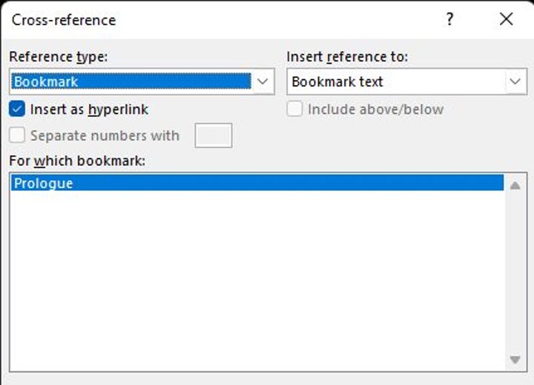The width and height of the screenshot is (534, 385).
Task: Click the separator text box next to Separate numbers
Action: tap(213, 135)
